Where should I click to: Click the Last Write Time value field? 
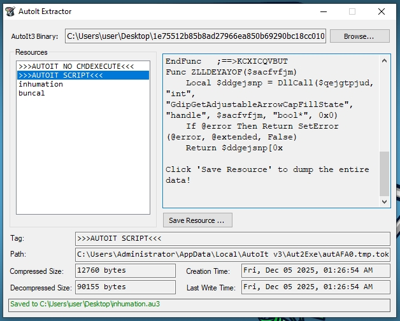[316, 287]
